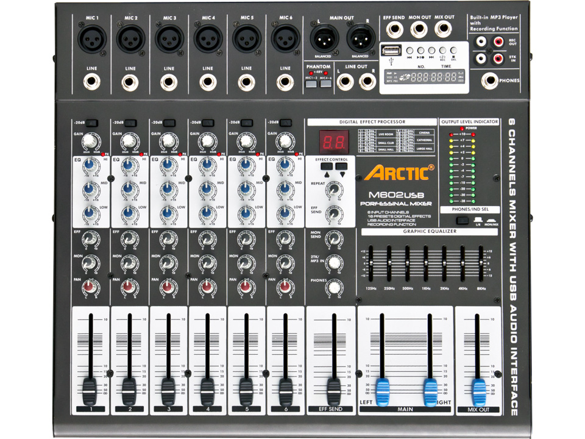Toggle the -20dB pad on channel 5

click(247, 123)
